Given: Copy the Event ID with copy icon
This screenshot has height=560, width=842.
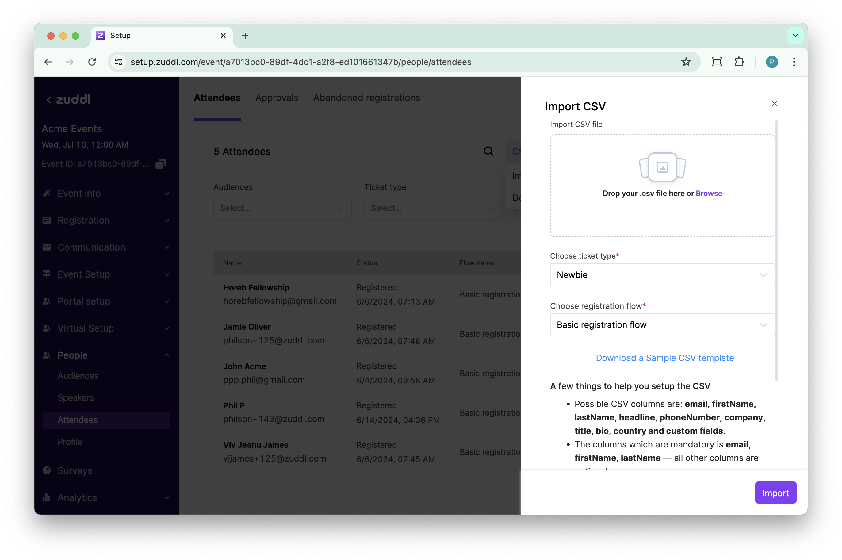Looking at the screenshot, I should (x=160, y=164).
